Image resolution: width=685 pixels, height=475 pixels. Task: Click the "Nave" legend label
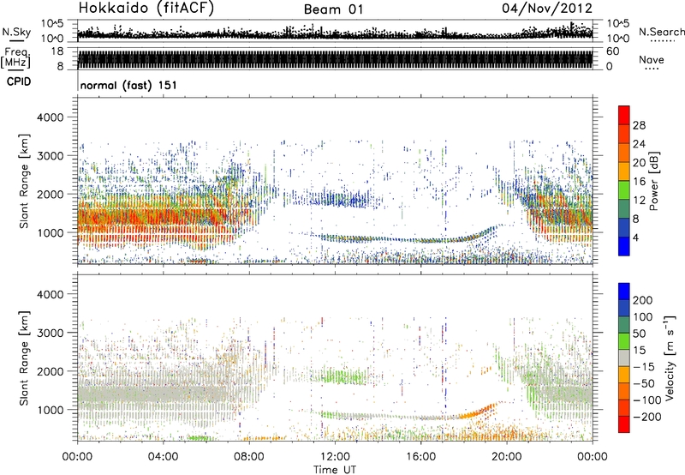(652, 59)
